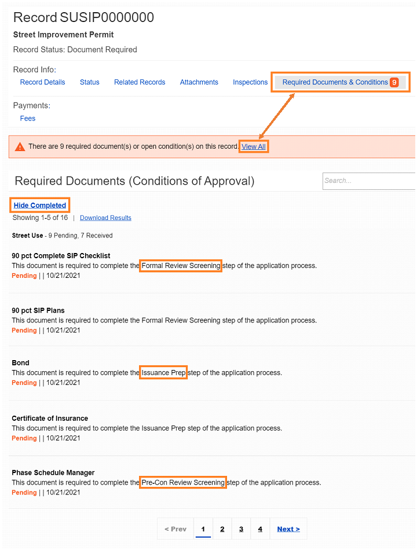
Task: Click the Street Use section heading
Action: click(27, 235)
